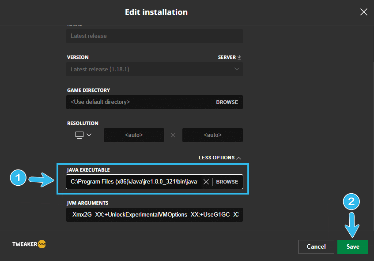Click the Name field showing Latest release
374x261 pixels.
tap(154, 36)
